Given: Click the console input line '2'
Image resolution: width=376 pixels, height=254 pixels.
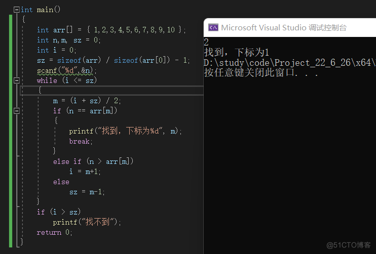Looking at the screenshot, I should click(x=206, y=43).
